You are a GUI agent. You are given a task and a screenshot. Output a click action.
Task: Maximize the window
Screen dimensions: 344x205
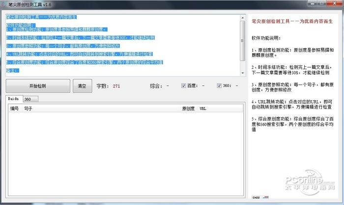point(322,3)
